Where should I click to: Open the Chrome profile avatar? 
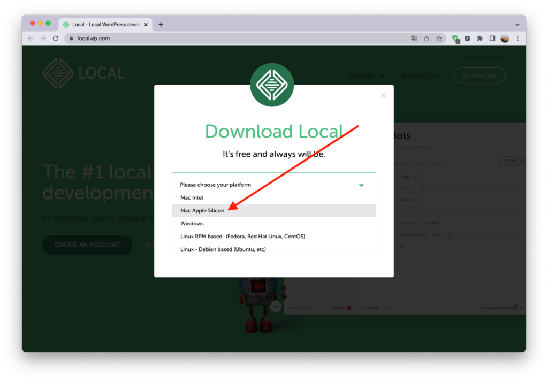pyautogui.click(x=505, y=39)
